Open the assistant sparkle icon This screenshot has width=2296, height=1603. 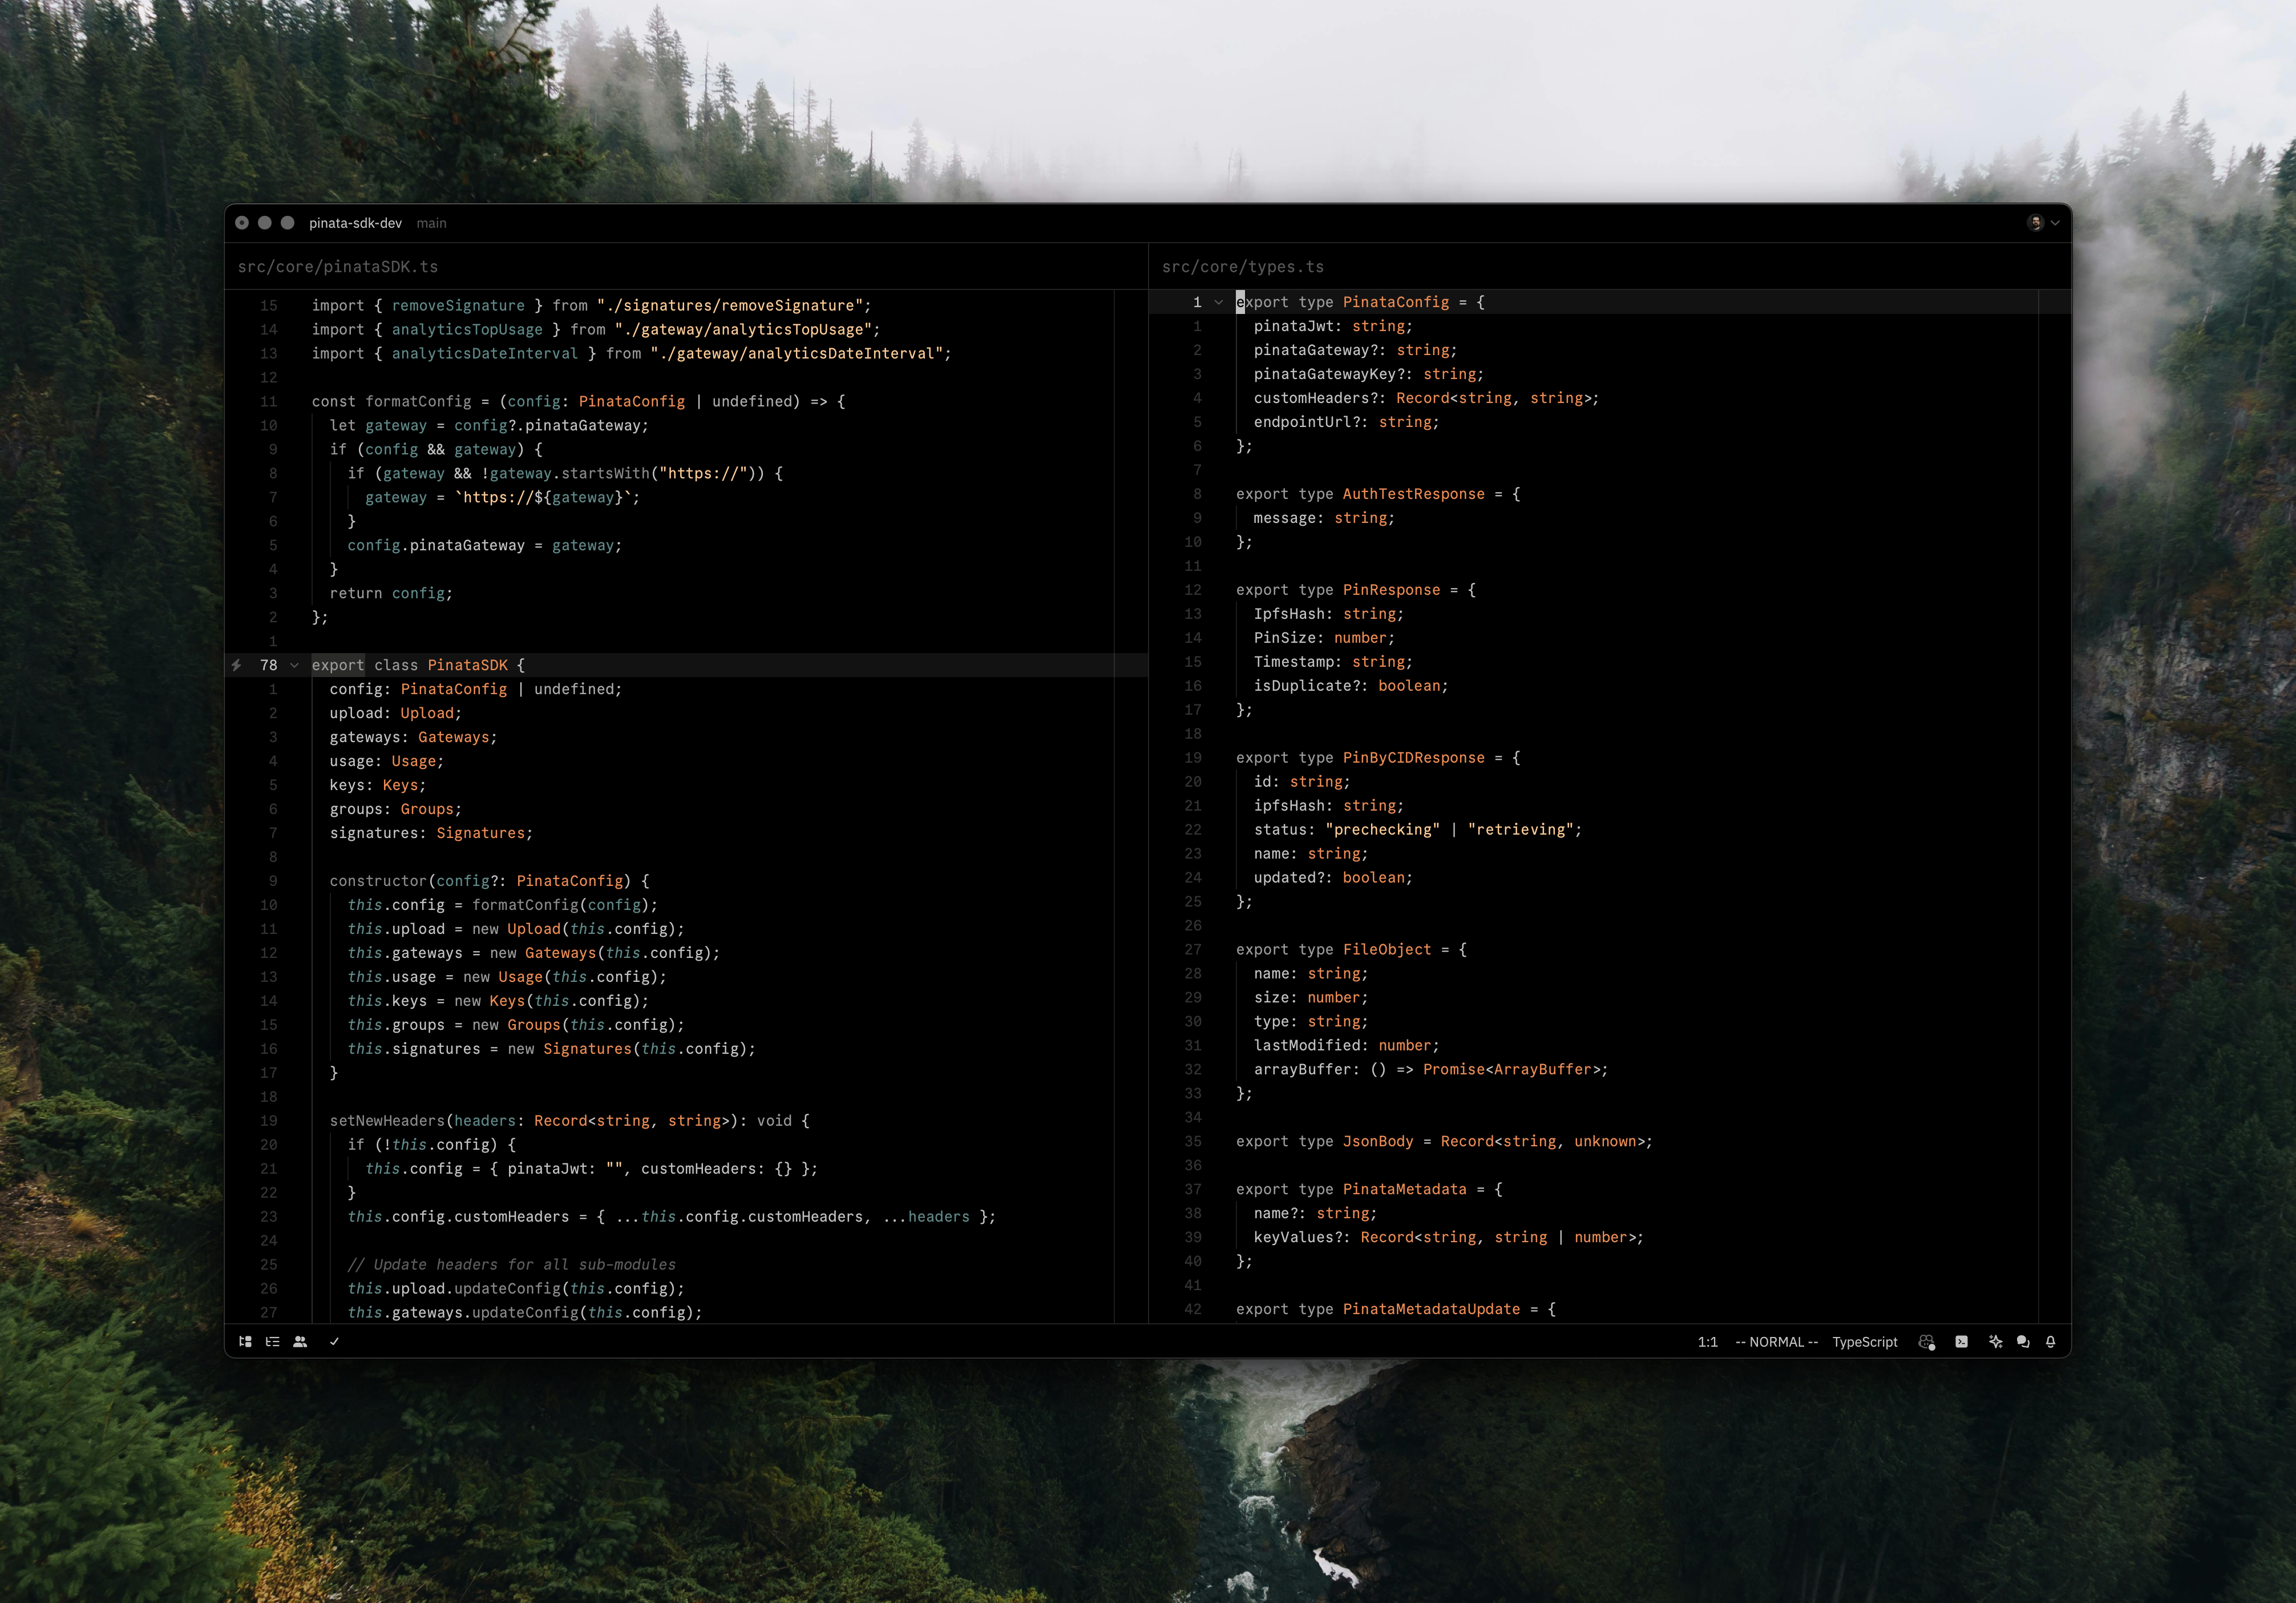pos(1995,1342)
